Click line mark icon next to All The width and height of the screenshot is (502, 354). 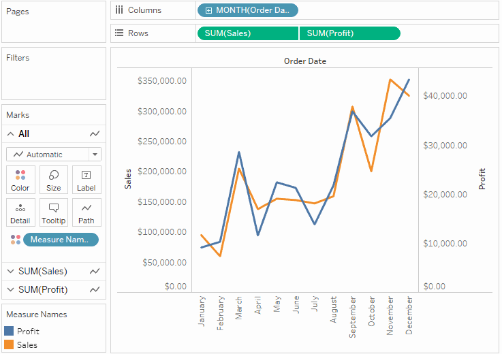pyautogui.click(x=95, y=134)
